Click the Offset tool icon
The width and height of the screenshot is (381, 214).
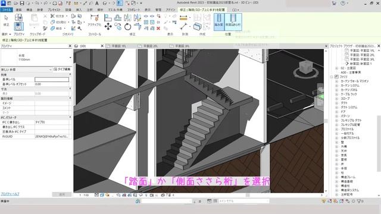[x=118, y=17]
